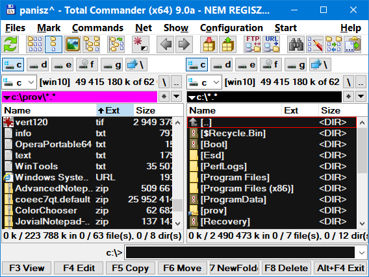
Task: Refresh the source panel with green arrows icon
Action: tap(10, 44)
